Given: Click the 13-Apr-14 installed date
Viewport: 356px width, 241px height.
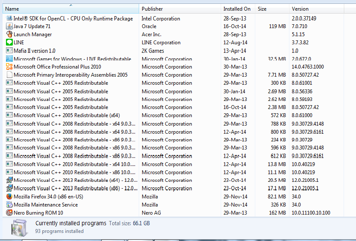Looking at the screenshot, I should pos(234,51).
